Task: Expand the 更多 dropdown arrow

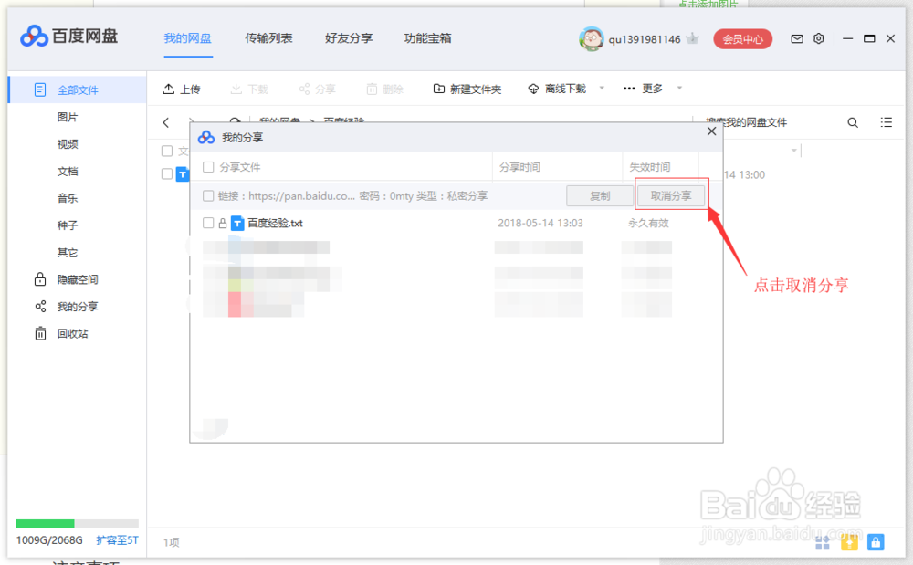Action: coord(679,89)
